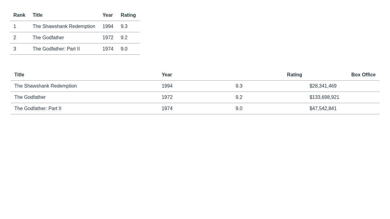Select the rank 3 cell

[15, 49]
